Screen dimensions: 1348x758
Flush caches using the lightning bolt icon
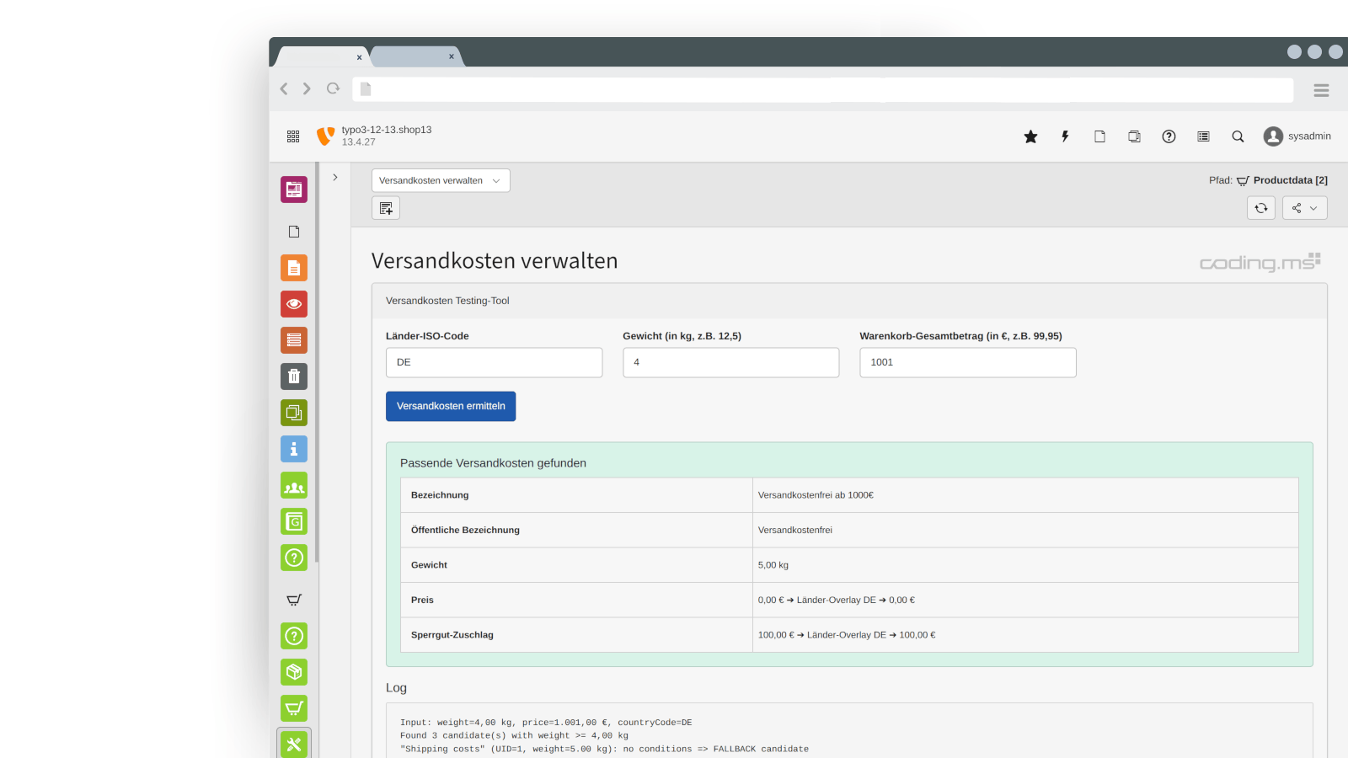pos(1065,136)
